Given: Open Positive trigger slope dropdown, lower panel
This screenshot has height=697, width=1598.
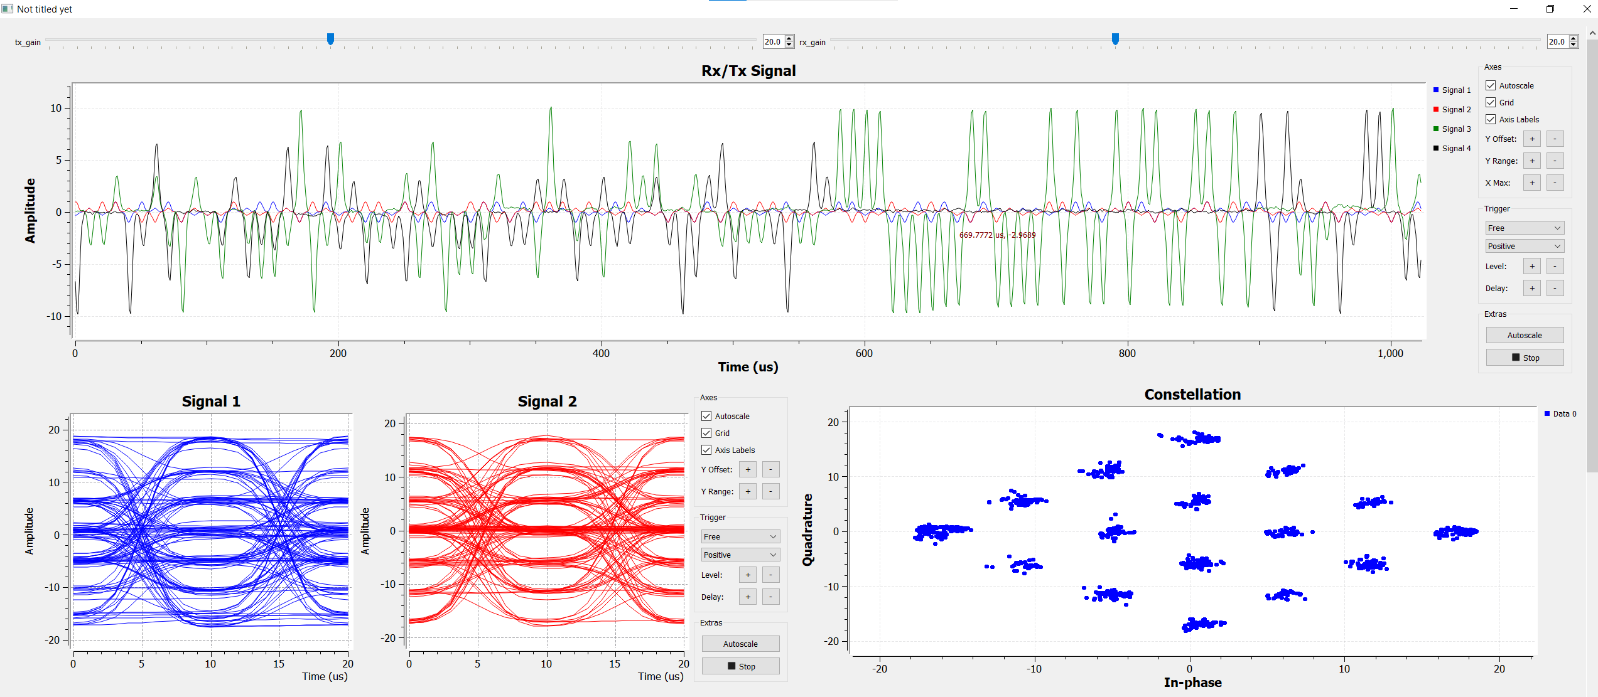Looking at the screenshot, I should coord(740,555).
